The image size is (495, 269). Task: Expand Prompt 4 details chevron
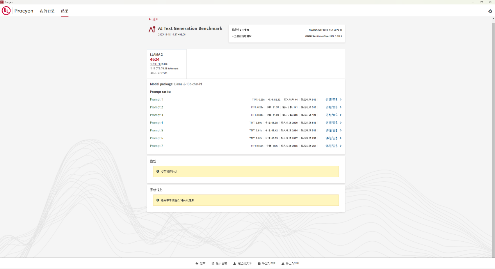pyautogui.click(x=341, y=123)
